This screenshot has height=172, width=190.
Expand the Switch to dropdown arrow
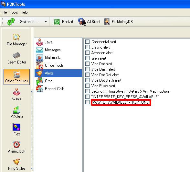pos(46,22)
